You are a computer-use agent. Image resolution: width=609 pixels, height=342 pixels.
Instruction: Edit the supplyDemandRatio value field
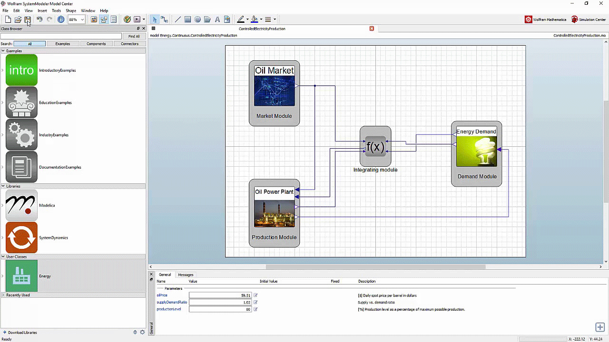220,302
